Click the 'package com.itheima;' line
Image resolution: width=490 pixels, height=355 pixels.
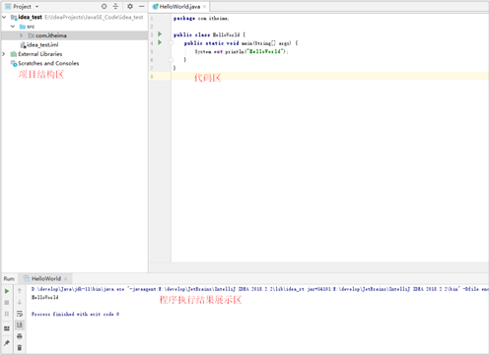point(201,19)
